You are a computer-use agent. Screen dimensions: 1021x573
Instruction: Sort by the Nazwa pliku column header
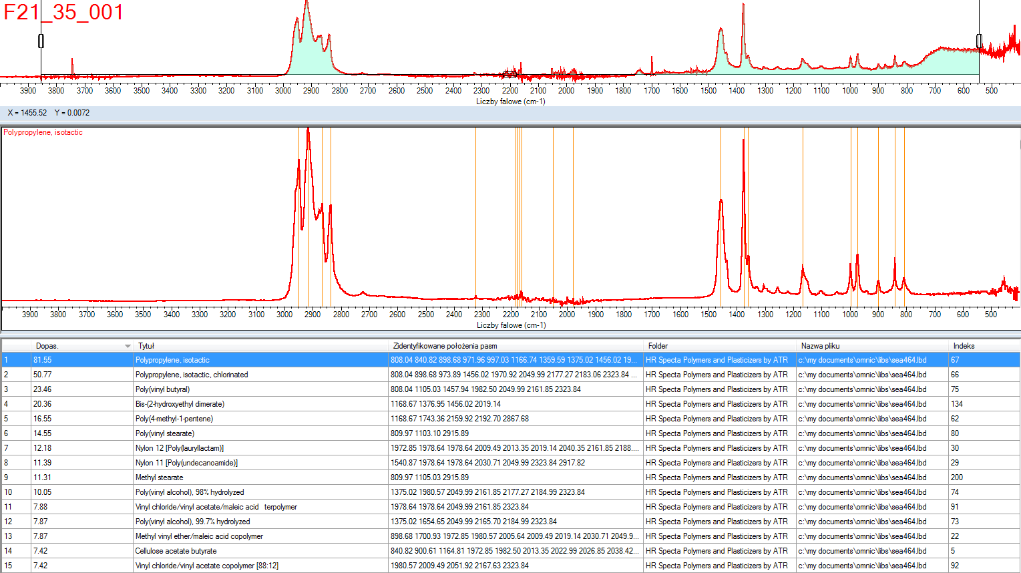coord(820,346)
